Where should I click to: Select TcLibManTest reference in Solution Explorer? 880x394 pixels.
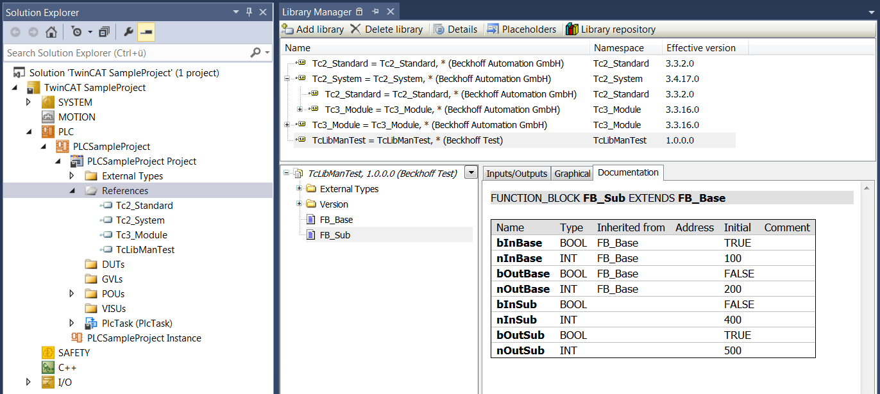(x=145, y=250)
